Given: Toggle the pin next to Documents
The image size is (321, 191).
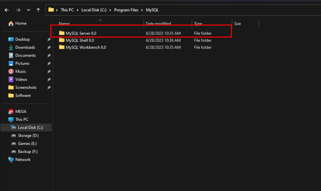Looking at the screenshot, I should coord(49,55).
